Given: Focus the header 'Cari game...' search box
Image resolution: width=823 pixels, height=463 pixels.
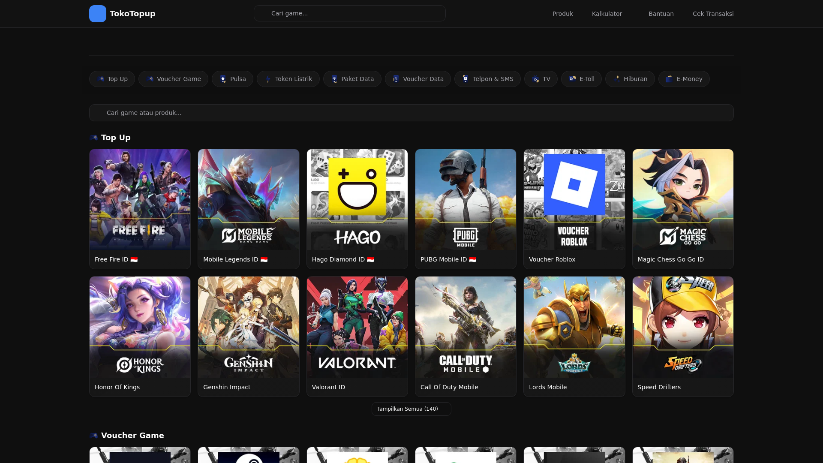Looking at the screenshot, I should (x=349, y=13).
